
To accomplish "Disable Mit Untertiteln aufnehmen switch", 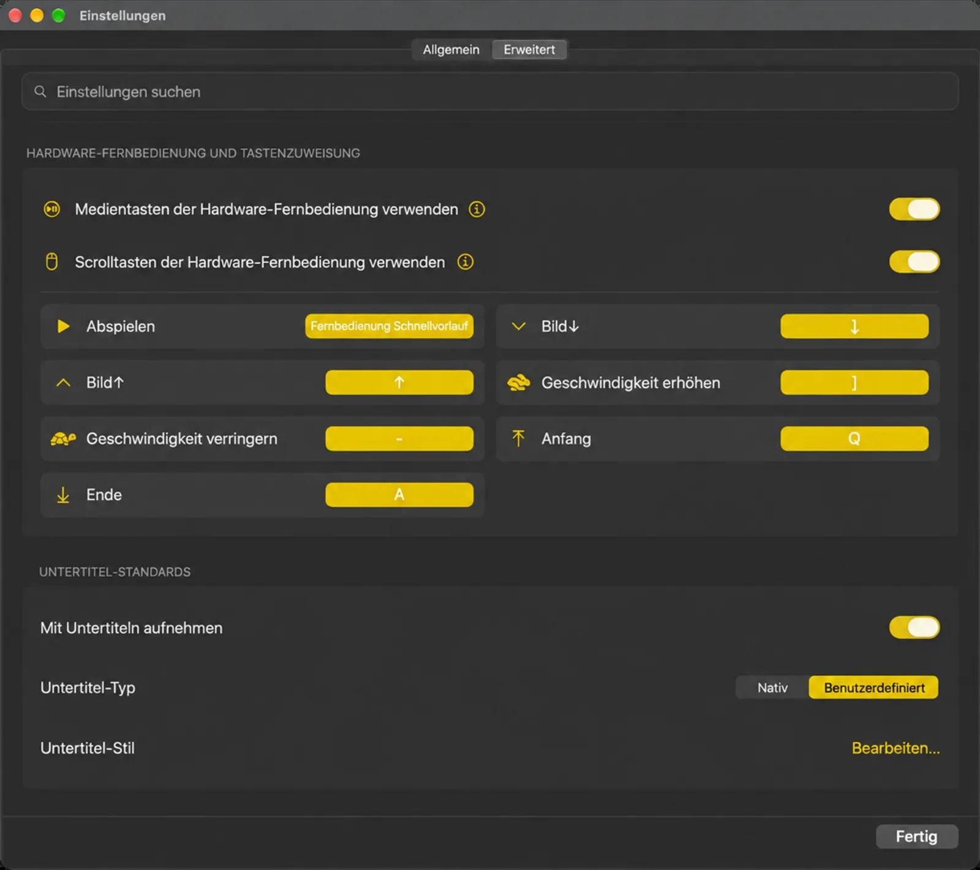I will pyautogui.click(x=914, y=628).
